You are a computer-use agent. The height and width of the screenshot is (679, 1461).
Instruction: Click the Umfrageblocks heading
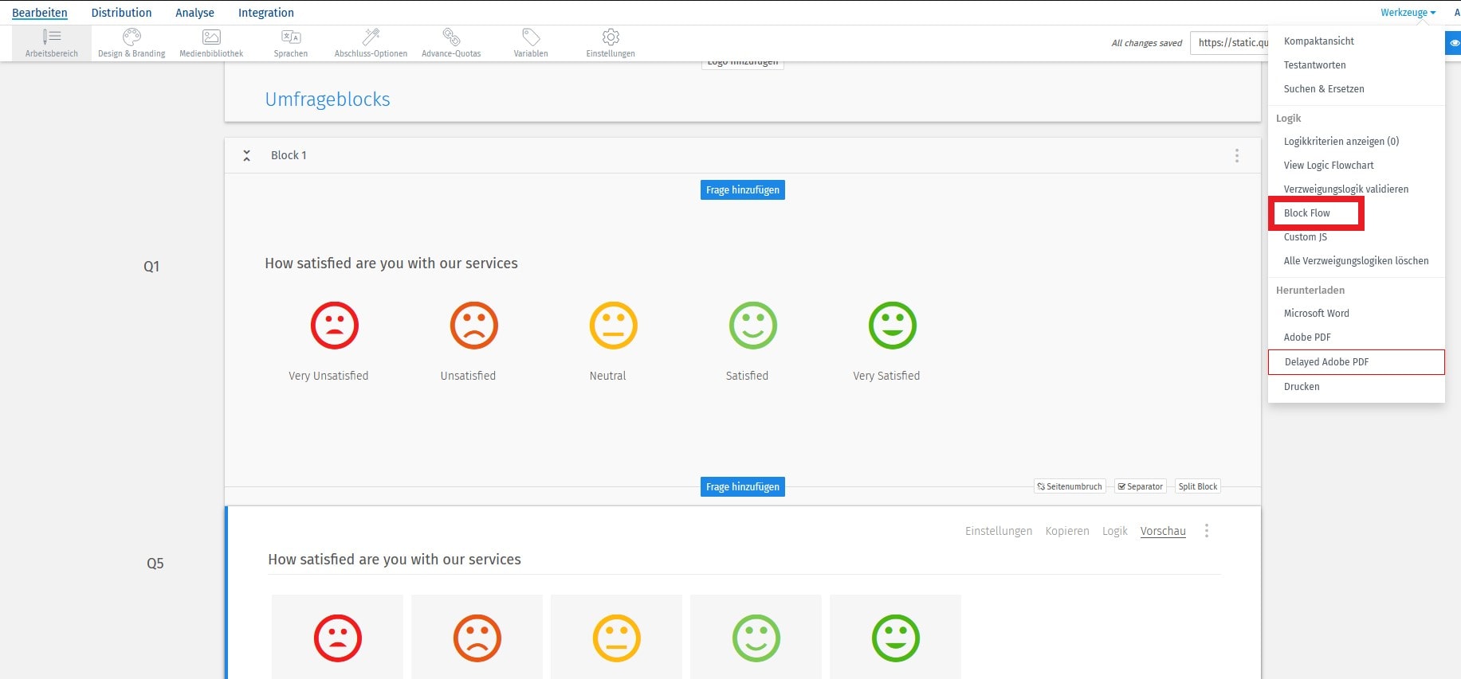coord(328,100)
